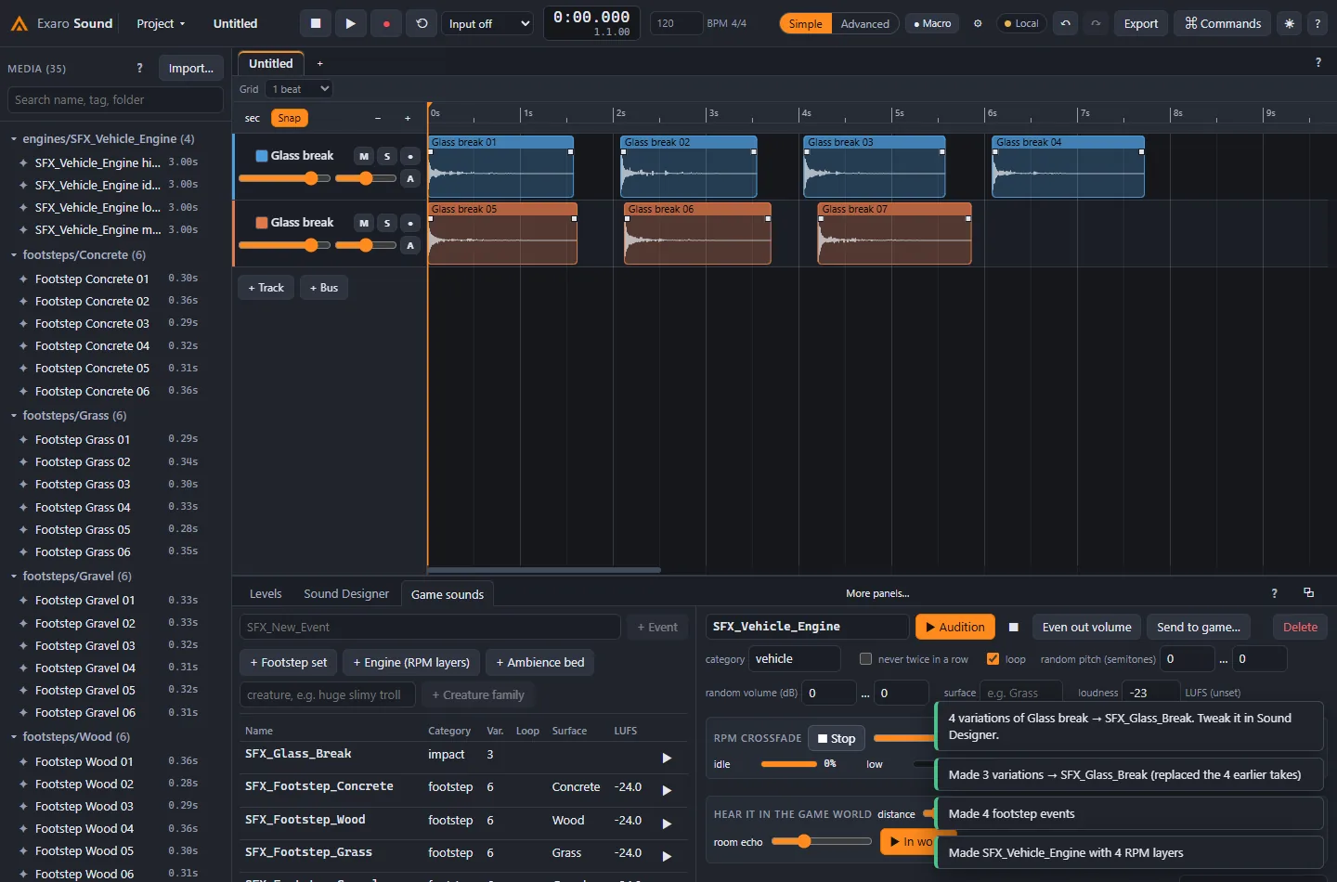The height and width of the screenshot is (882, 1337).
Task: Add a new bus with + Bus
Action: point(324,288)
